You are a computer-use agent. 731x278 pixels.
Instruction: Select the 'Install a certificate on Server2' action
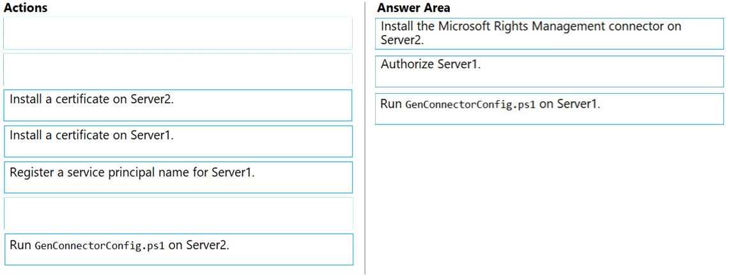point(178,105)
